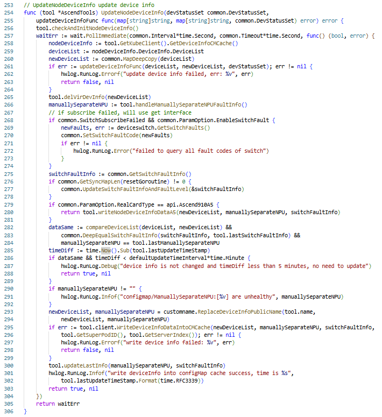This screenshot has width=382, height=417.
Task: Click 'return true, nil' on line 288
Action: pos(86,274)
